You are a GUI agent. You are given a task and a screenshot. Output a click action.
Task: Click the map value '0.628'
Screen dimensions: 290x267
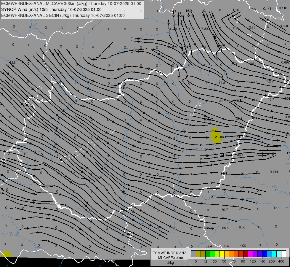(284, 26)
